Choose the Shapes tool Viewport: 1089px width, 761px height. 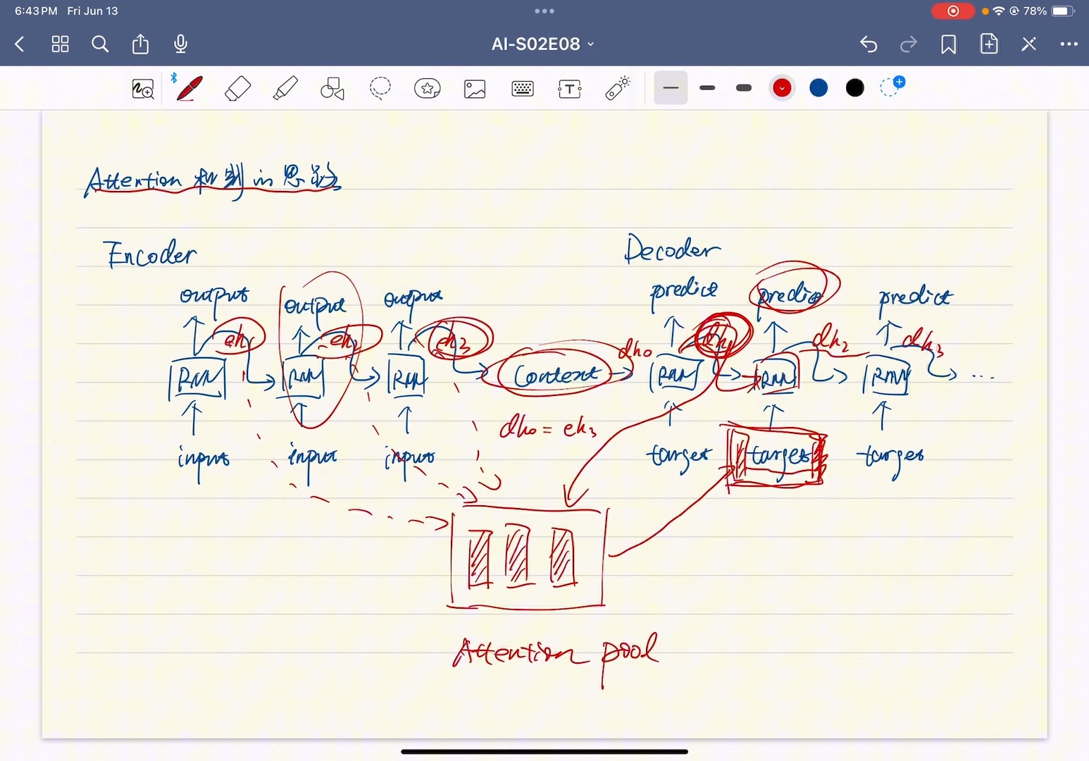pyautogui.click(x=332, y=89)
